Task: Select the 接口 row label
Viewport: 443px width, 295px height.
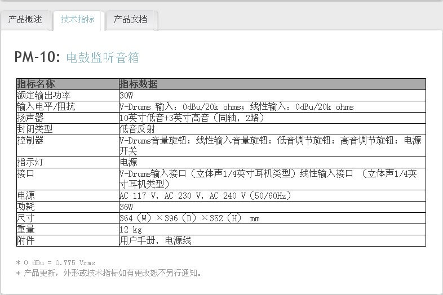Action: [x=26, y=173]
